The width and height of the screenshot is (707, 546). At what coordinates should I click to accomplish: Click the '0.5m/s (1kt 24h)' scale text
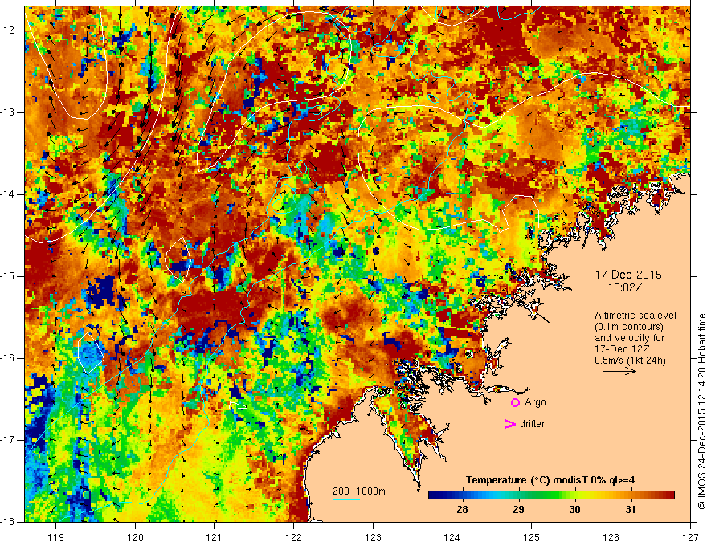[x=630, y=361]
